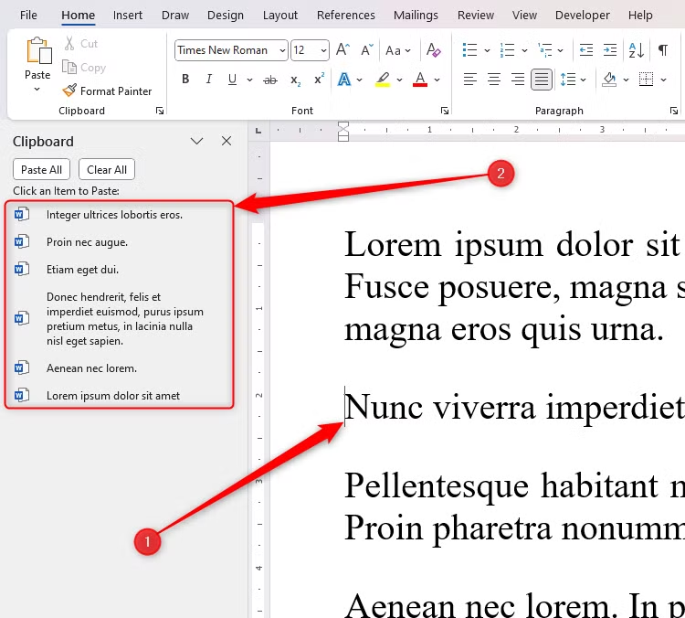Open the Paragraph settings dialog launcher
The image size is (685, 618).
point(674,111)
